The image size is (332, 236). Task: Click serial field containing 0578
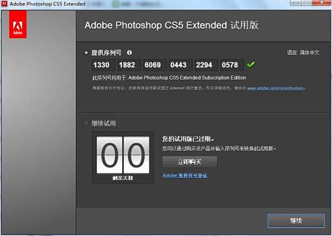(x=232, y=65)
